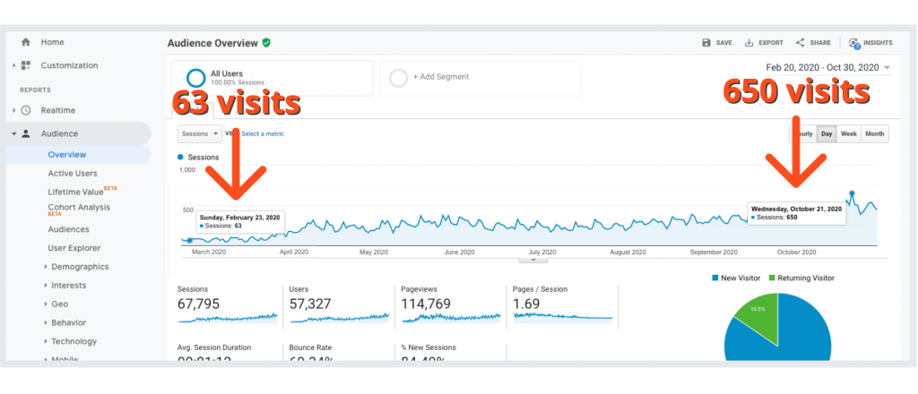Open the Cohort Analysis report
918x394 pixels.
click(79, 208)
